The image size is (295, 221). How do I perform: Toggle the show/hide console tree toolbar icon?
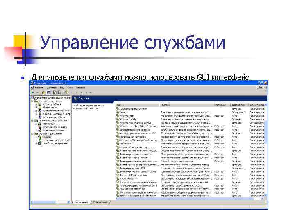click(48, 92)
